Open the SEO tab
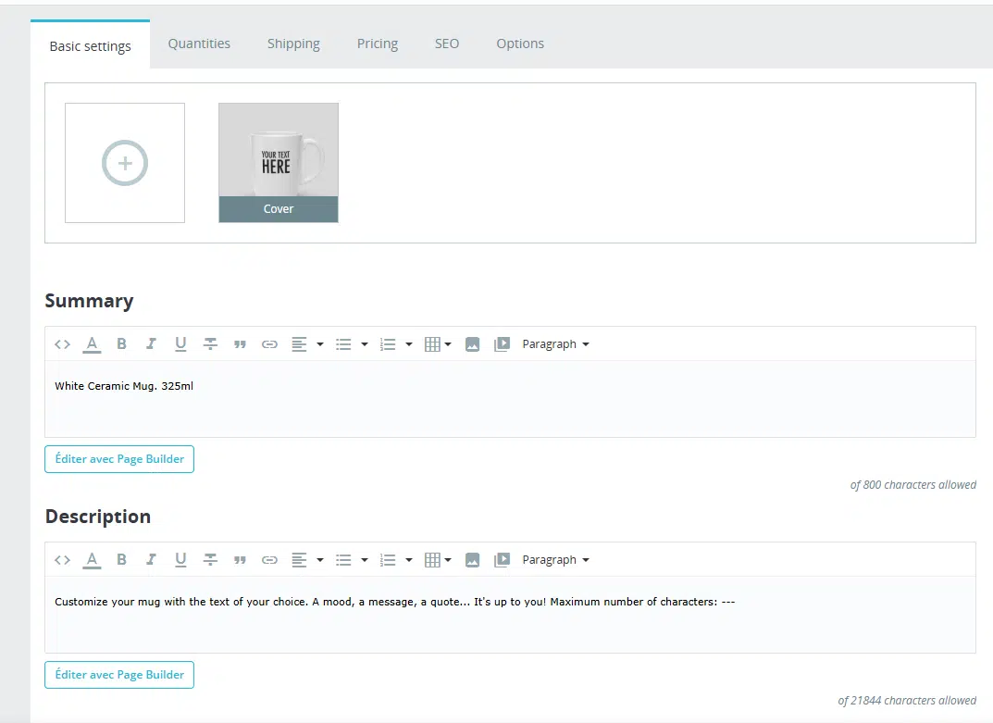993x723 pixels. click(446, 43)
